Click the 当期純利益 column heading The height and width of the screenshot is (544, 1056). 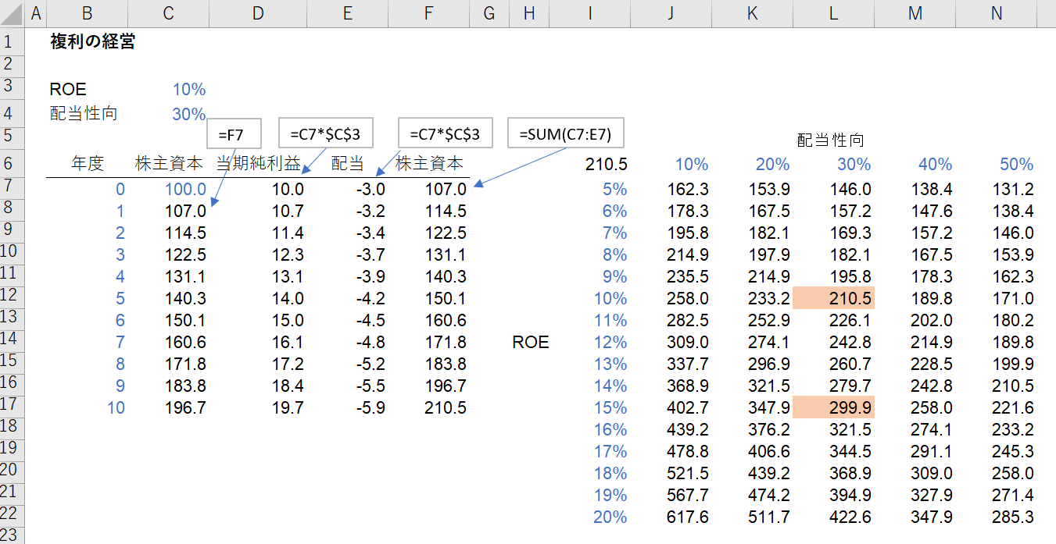click(258, 164)
